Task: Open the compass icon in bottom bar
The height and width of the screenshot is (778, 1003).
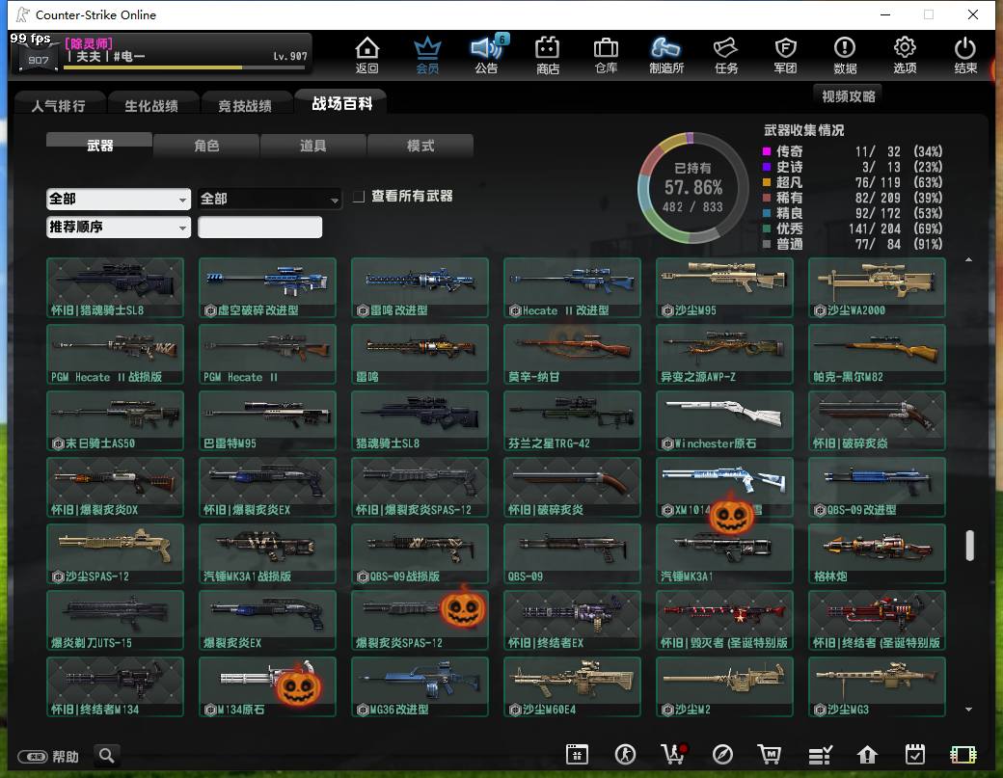Action: (722, 755)
